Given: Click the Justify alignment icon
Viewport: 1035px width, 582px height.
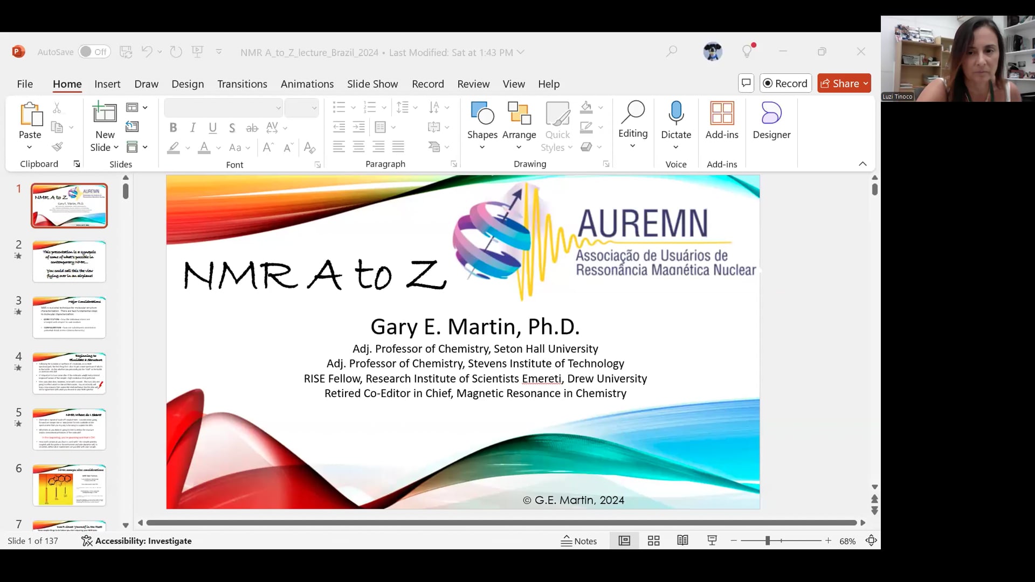Looking at the screenshot, I should (x=398, y=147).
